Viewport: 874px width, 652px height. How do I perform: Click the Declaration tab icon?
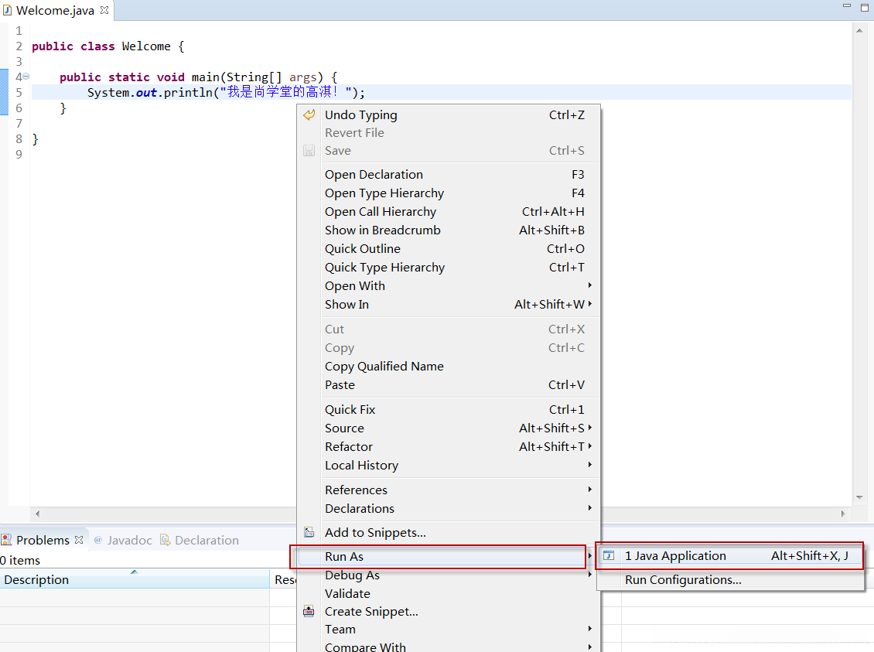click(165, 540)
